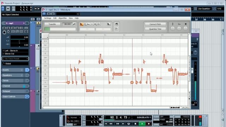This screenshot has width=226, height=127.
Task: Select the Melodyne pitch tool
Action: [x=85, y=24]
